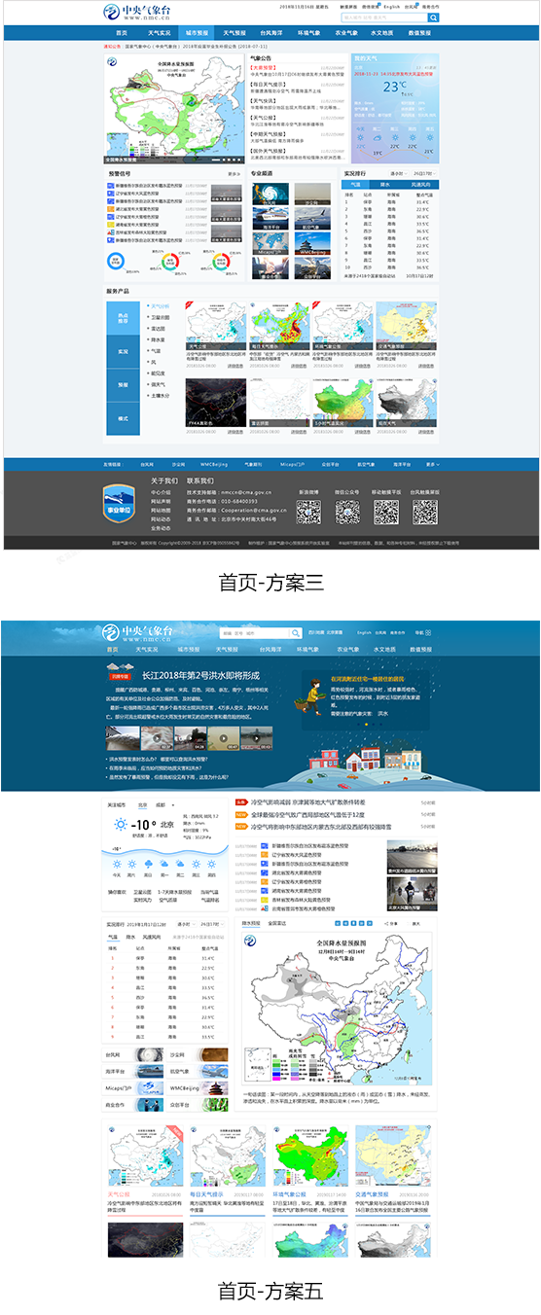
Task: Click 气象期刊 in the 友情链接 bar
Action: coord(254,464)
